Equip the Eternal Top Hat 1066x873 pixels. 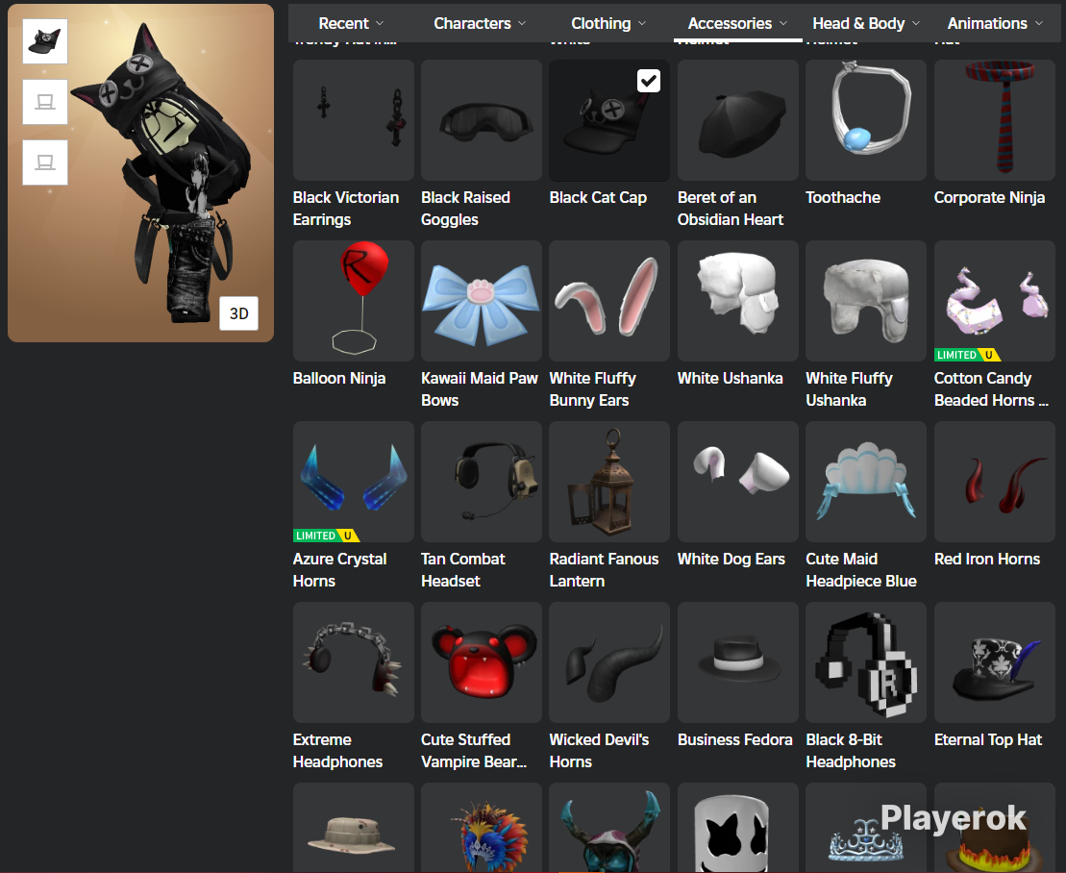[995, 662]
